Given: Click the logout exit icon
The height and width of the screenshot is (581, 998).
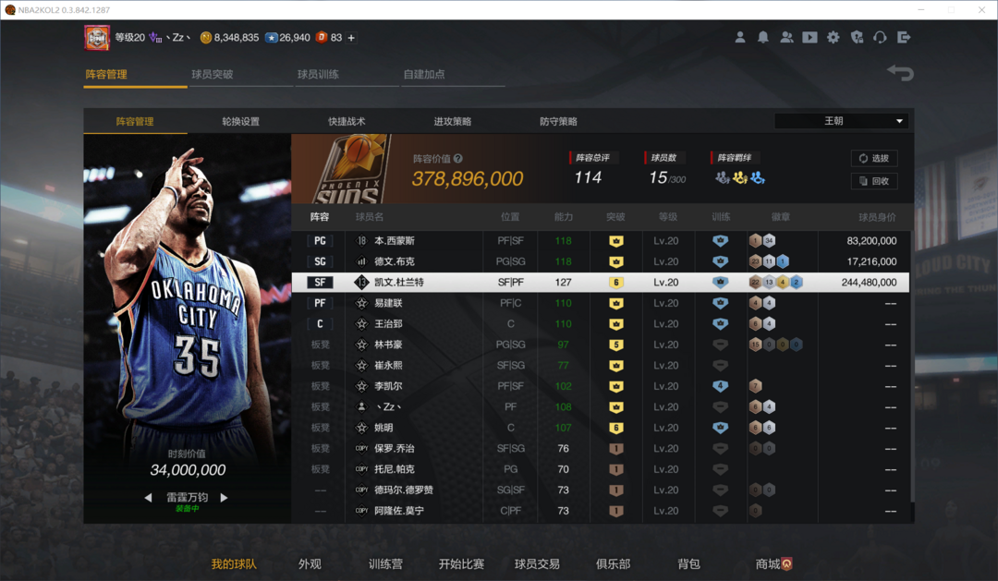Looking at the screenshot, I should 904,38.
